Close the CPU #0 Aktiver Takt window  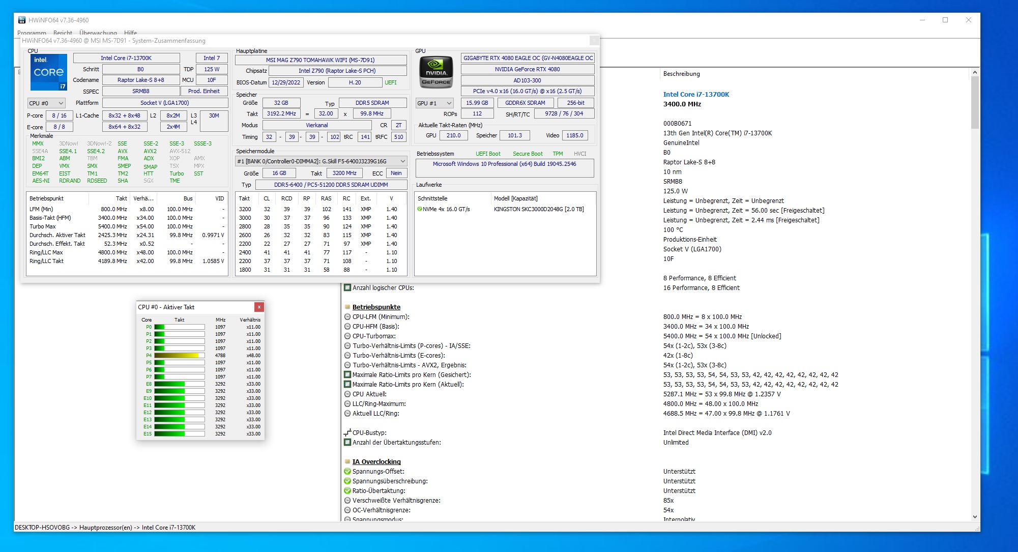[x=259, y=307]
